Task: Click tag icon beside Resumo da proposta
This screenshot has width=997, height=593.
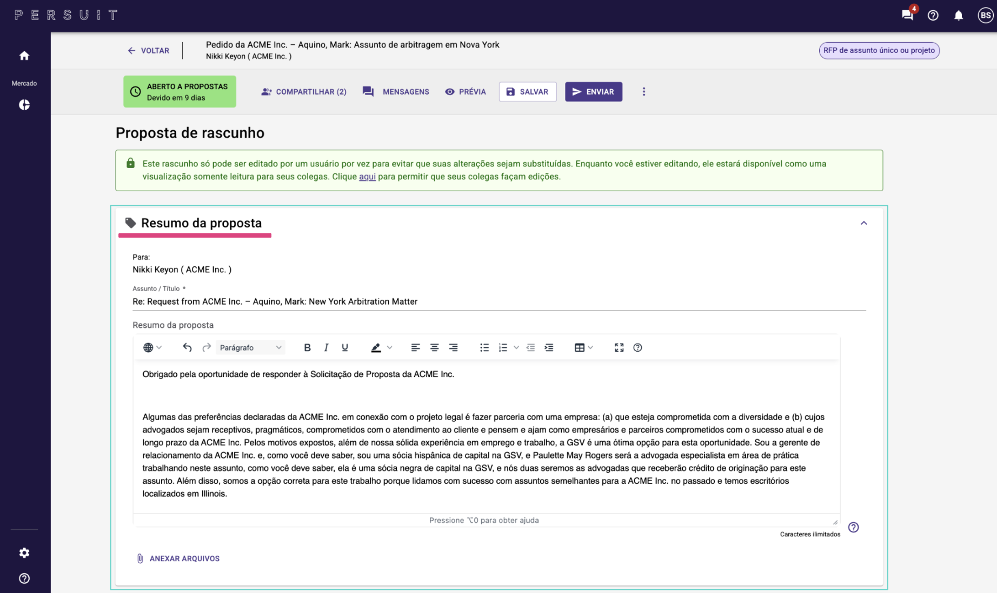Action: (130, 223)
